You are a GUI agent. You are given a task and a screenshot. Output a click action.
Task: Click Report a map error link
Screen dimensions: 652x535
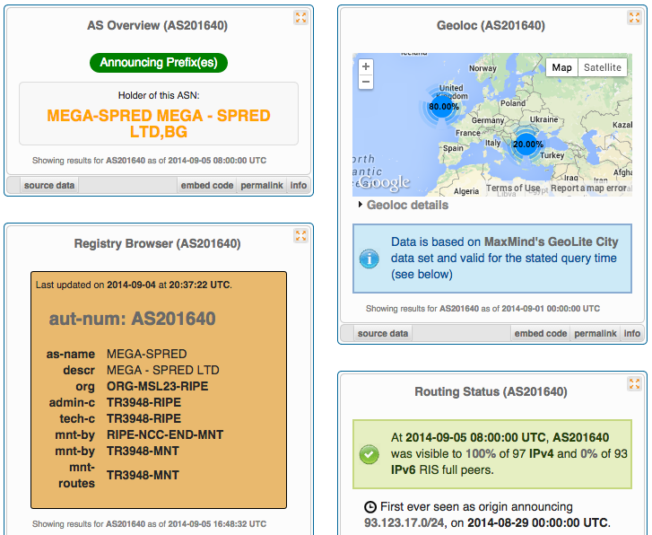[589, 189]
